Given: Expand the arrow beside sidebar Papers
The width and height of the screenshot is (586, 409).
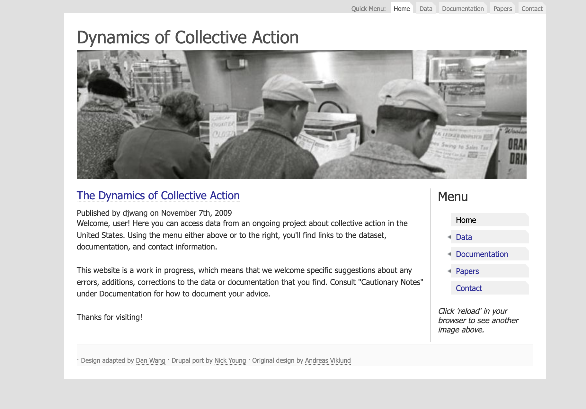Looking at the screenshot, I should pyautogui.click(x=449, y=271).
